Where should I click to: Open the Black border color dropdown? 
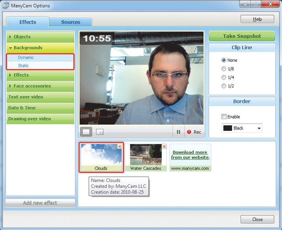tap(242, 128)
